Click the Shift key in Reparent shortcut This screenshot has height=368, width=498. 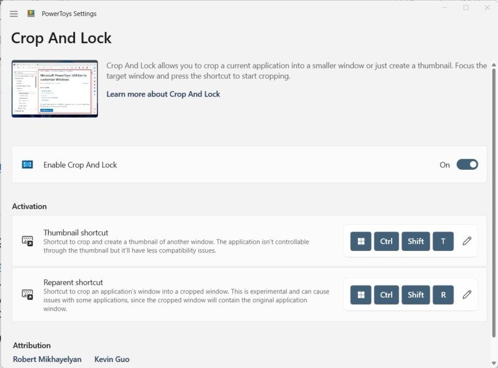416,294
